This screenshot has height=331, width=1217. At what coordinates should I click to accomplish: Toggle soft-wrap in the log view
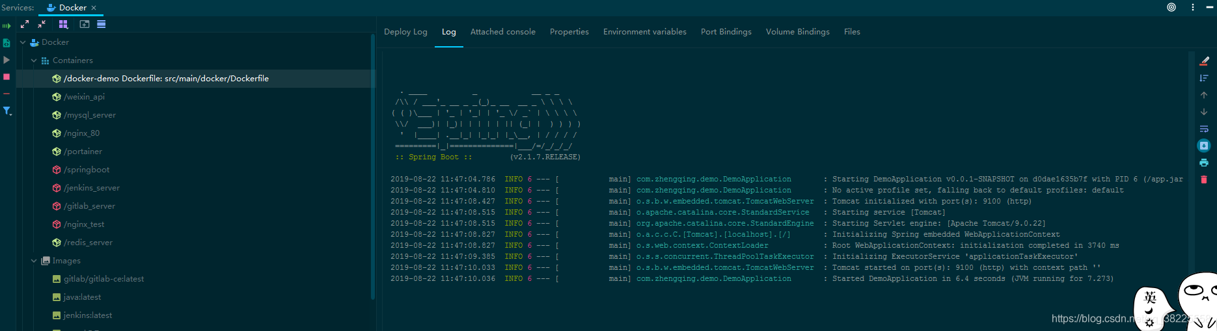pyautogui.click(x=1204, y=129)
